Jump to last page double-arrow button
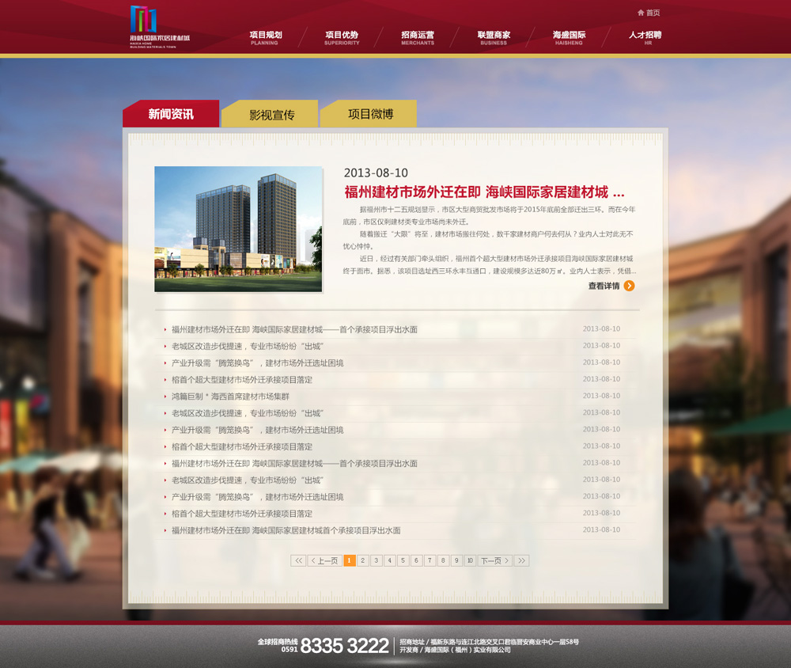Viewport: 791px width, 668px height. (x=521, y=560)
